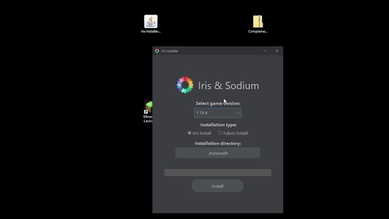Click the Iris logo in the title bar
This screenshot has width=389, height=219.
157,51
